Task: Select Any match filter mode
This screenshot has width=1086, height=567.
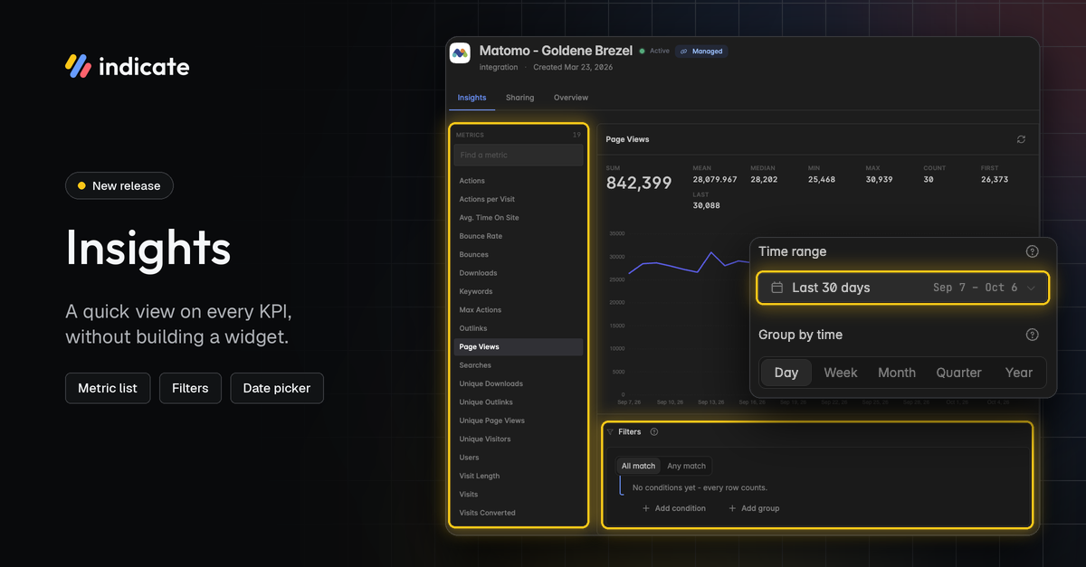Action: coord(686,467)
